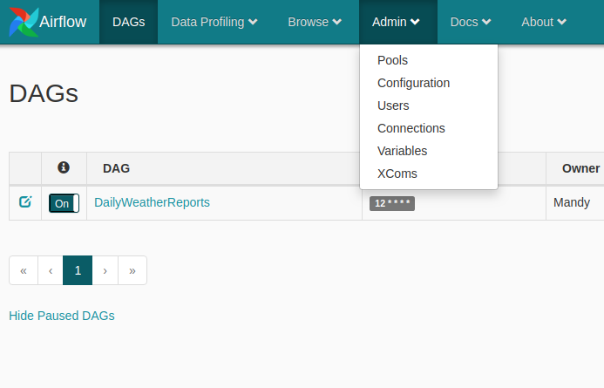Select Connections from Admin menu
The height and width of the screenshot is (388, 604).
(429, 128)
